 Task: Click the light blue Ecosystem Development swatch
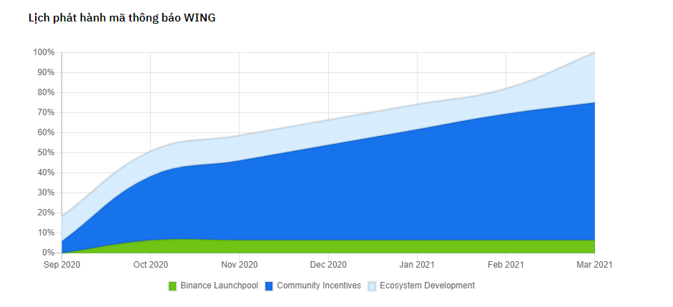click(x=372, y=286)
